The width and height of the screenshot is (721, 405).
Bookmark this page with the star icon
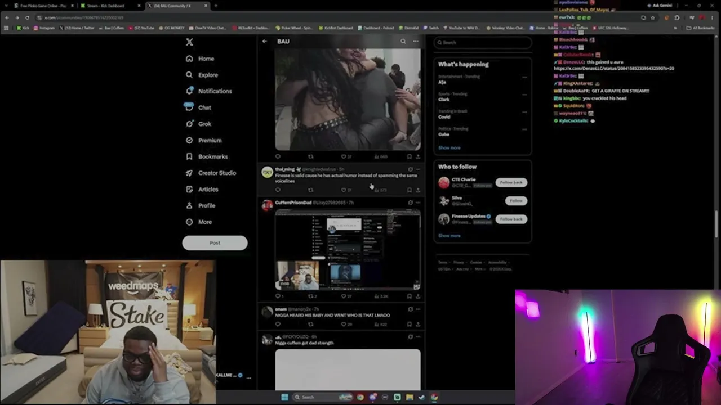click(653, 17)
